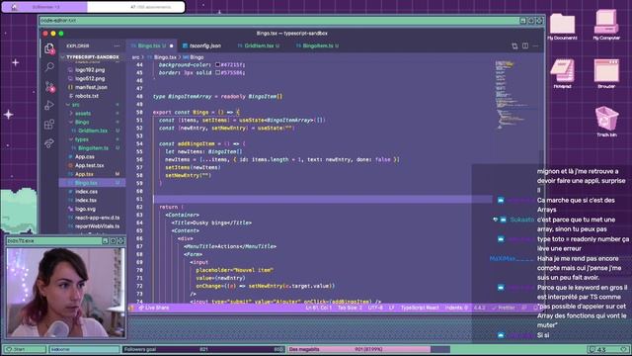Click the Des megabits progress bar

tap(368, 349)
